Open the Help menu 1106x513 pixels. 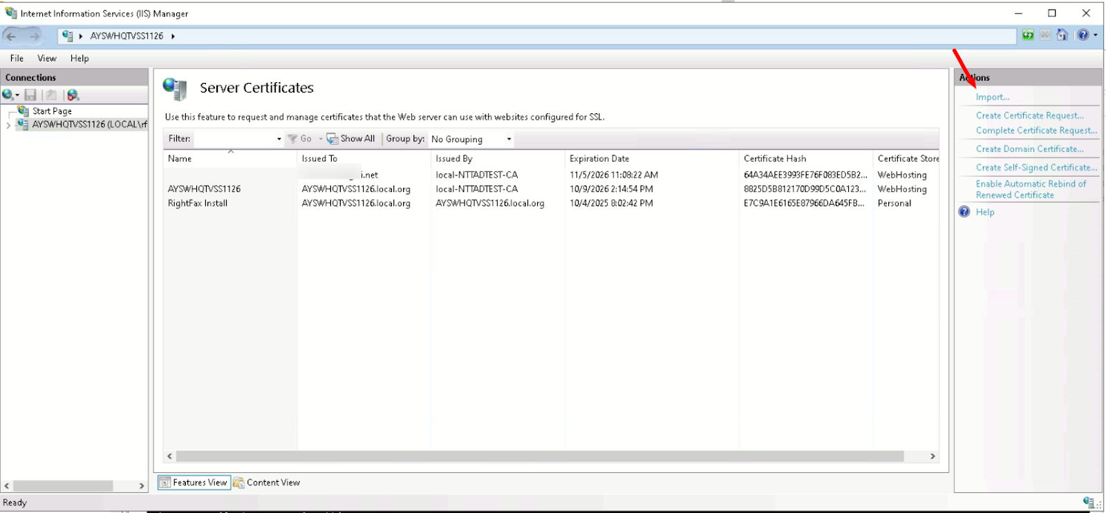pos(79,59)
